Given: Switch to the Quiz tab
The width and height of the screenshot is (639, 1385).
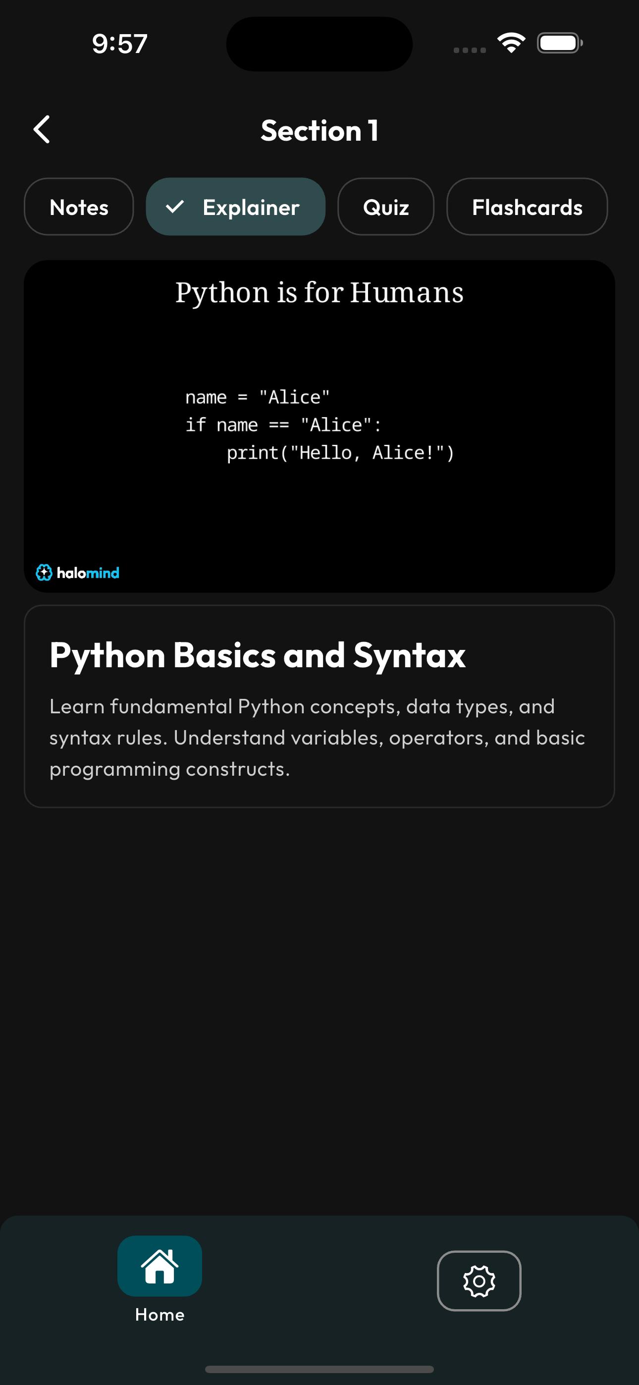Looking at the screenshot, I should click(386, 207).
